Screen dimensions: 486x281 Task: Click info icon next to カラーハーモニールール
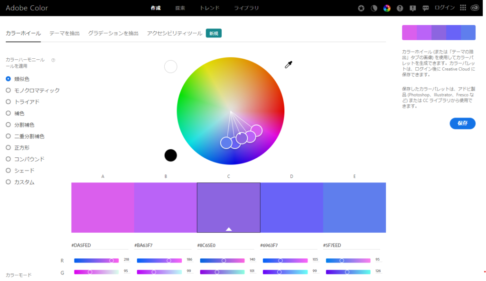pyautogui.click(x=53, y=60)
